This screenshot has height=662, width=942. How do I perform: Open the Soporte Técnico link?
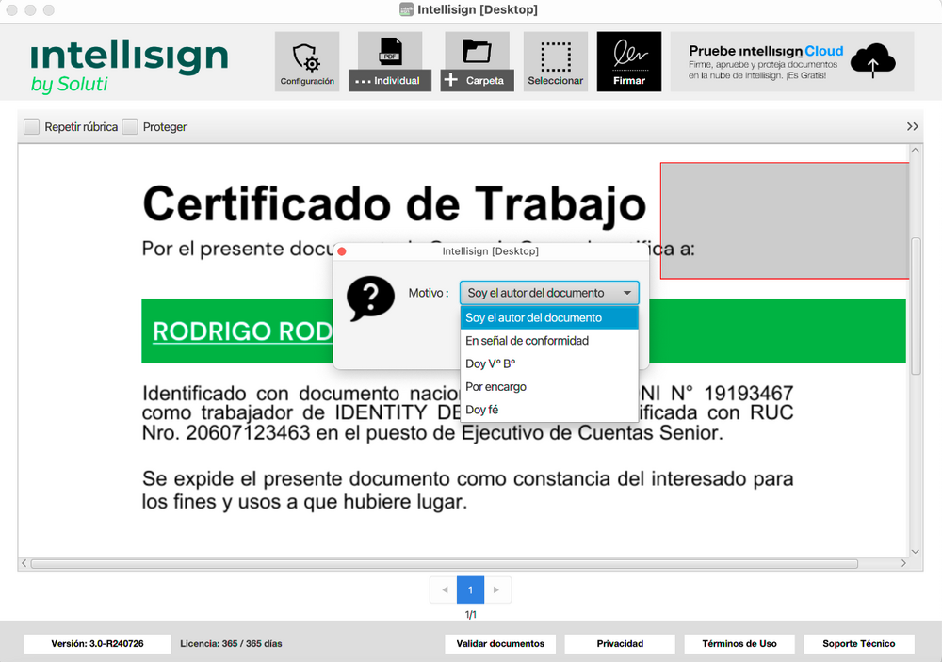click(858, 644)
